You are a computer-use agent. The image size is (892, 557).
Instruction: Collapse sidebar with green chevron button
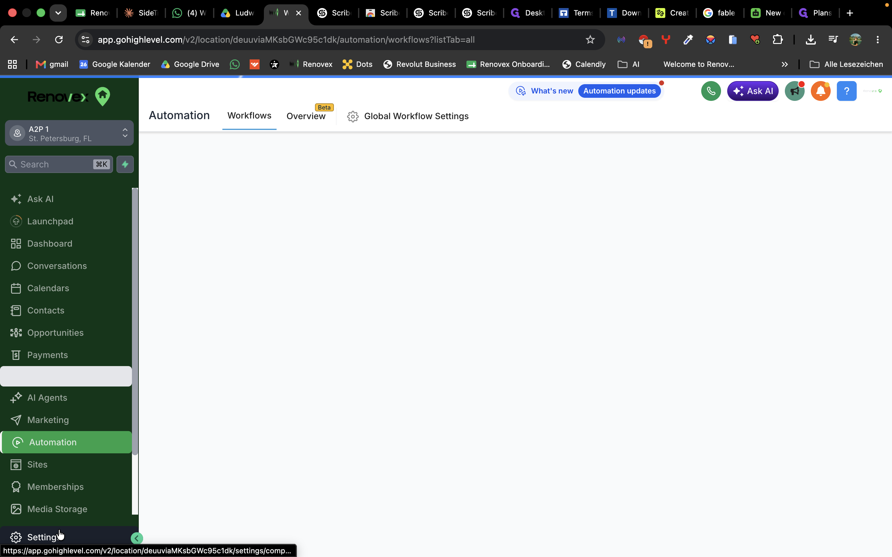click(x=137, y=538)
